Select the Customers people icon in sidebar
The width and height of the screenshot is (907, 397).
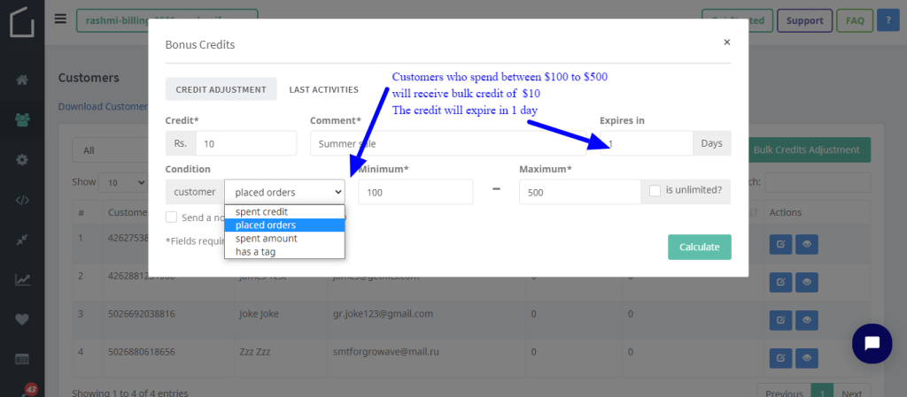[x=22, y=120]
